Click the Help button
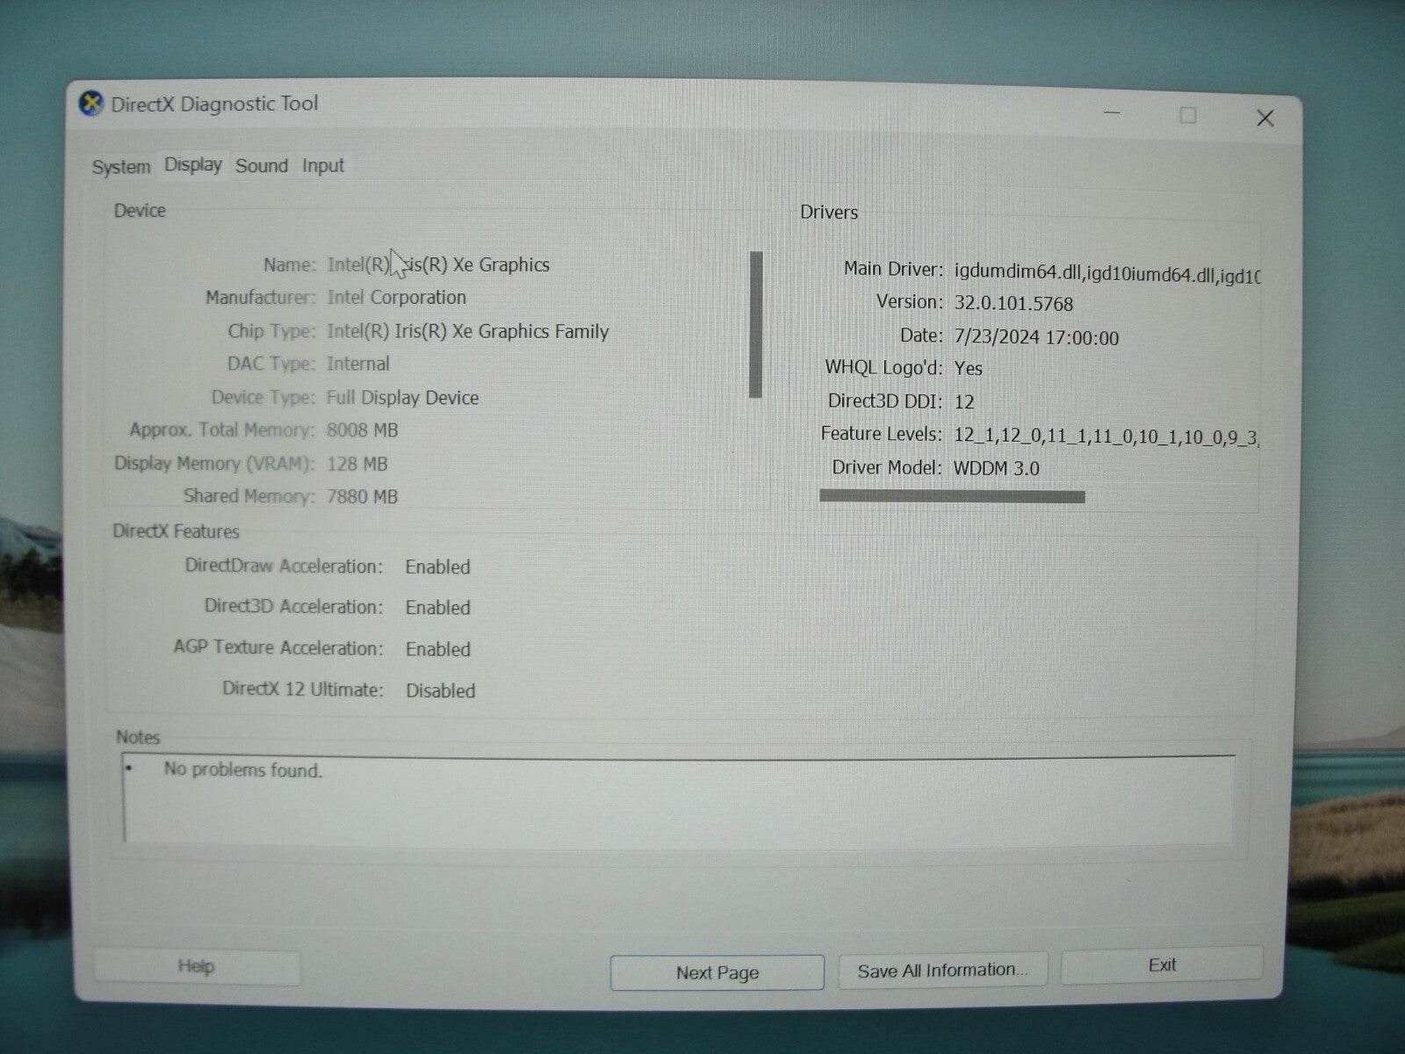 click(195, 966)
